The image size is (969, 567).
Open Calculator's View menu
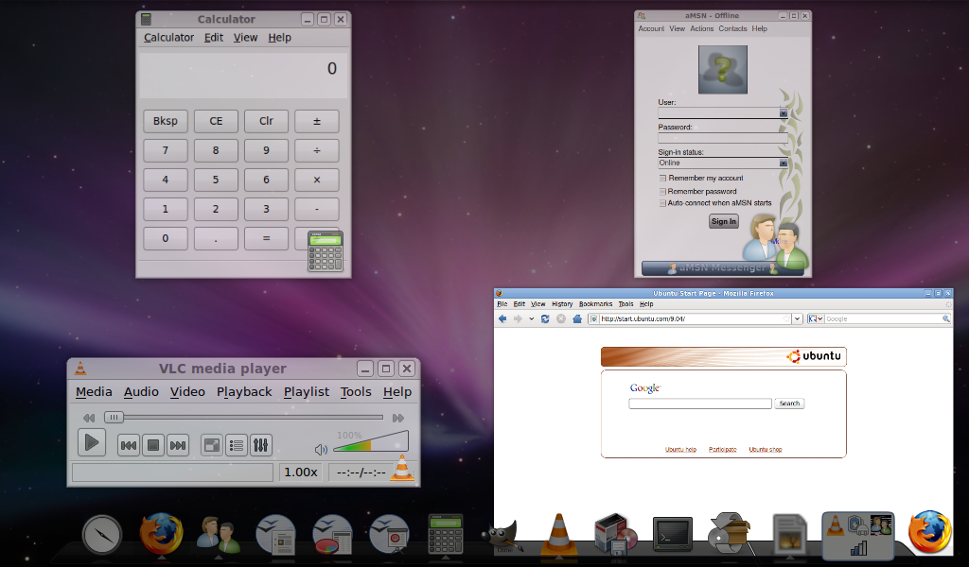245,38
